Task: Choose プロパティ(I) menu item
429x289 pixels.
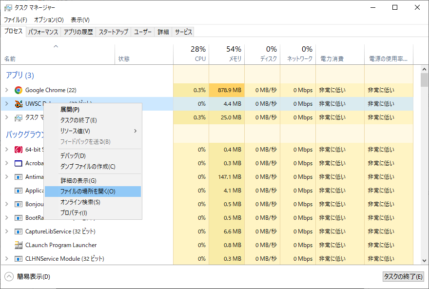Action: (x=93, y=212)
